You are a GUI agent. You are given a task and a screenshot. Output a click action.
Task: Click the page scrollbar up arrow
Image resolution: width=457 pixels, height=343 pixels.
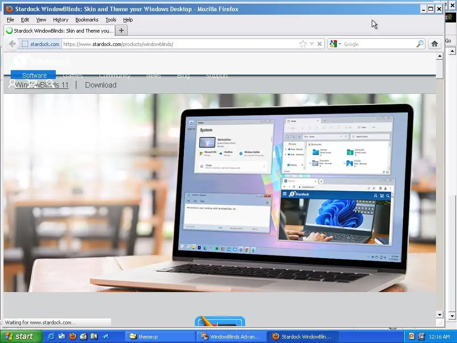pyautogui.click(x=440, y=56)
